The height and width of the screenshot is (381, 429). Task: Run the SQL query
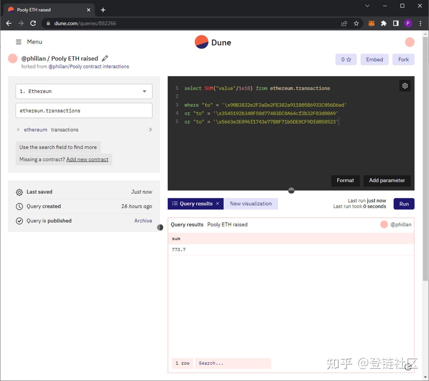[x=404, y=204]
